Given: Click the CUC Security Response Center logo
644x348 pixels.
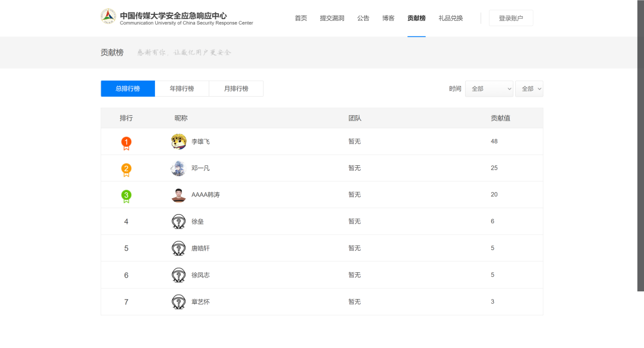Looking at the screenshot, I should click(x=108, y=17).
